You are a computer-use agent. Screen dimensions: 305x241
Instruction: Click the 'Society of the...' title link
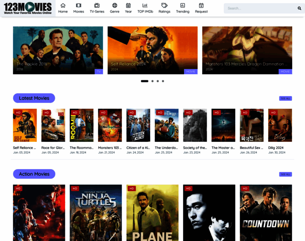tap(195, 148)
